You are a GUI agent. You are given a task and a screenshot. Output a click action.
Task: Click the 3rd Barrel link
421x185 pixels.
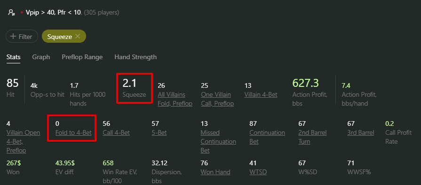pyautogui.click(x=361, y=133)
